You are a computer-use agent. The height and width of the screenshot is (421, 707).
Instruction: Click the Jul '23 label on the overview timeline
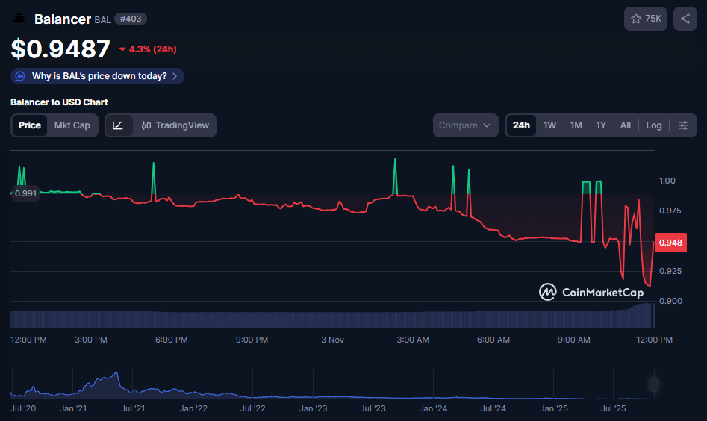(x=373, y=408)
